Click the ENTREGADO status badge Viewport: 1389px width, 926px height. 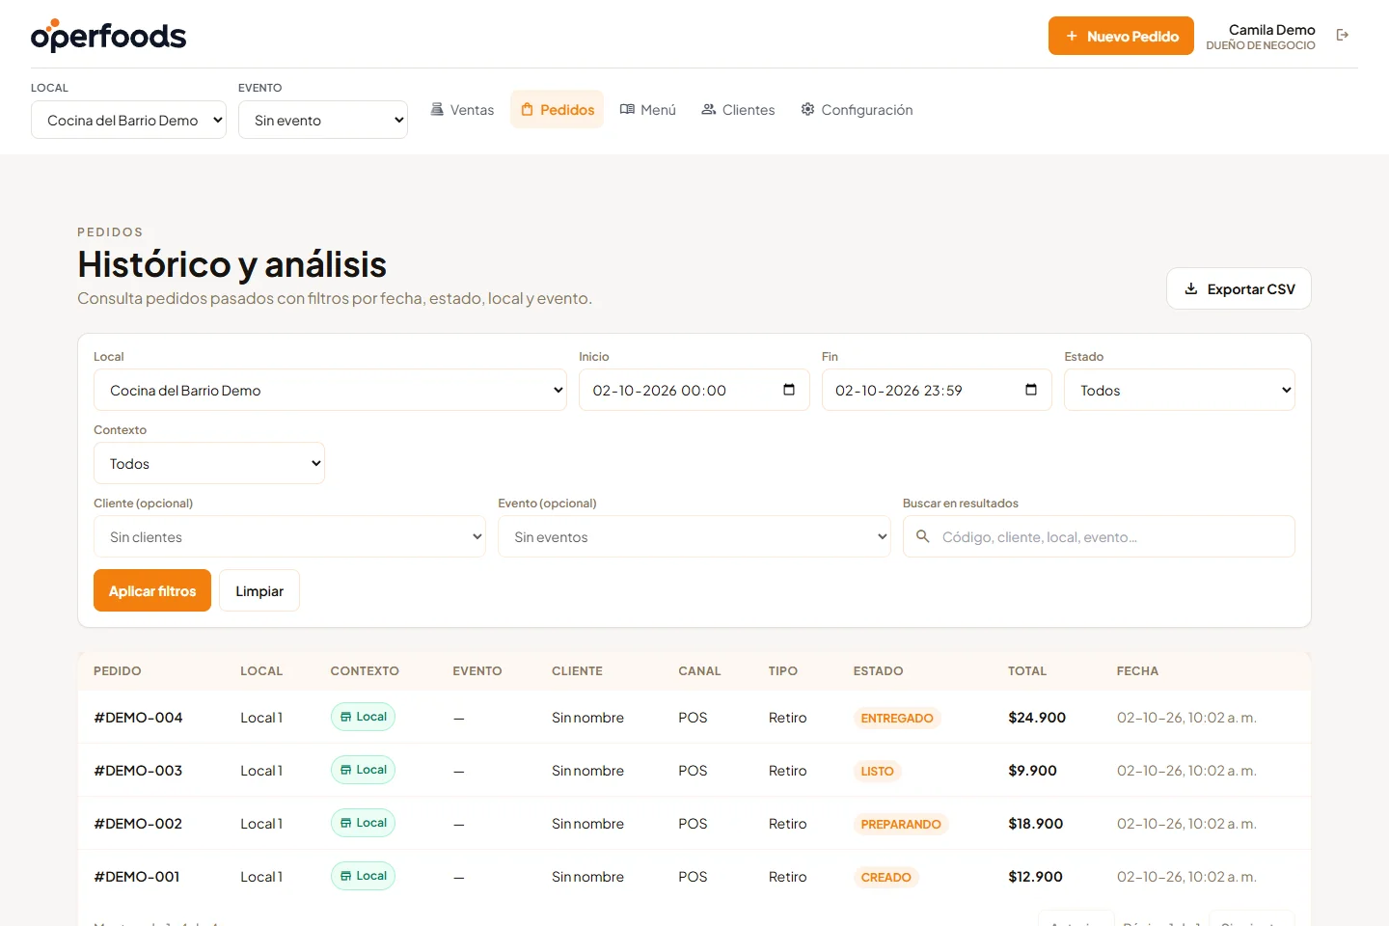pyautogui.click(x=897, y=718)
